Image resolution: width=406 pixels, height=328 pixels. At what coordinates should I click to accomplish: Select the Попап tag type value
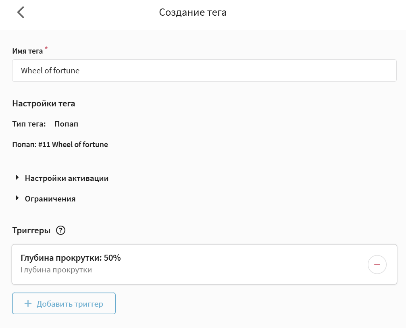tap(66, 124)
